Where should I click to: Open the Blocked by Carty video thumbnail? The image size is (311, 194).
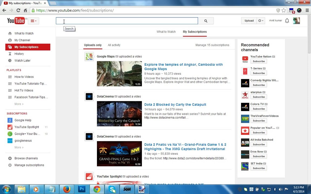click(119, 114)
